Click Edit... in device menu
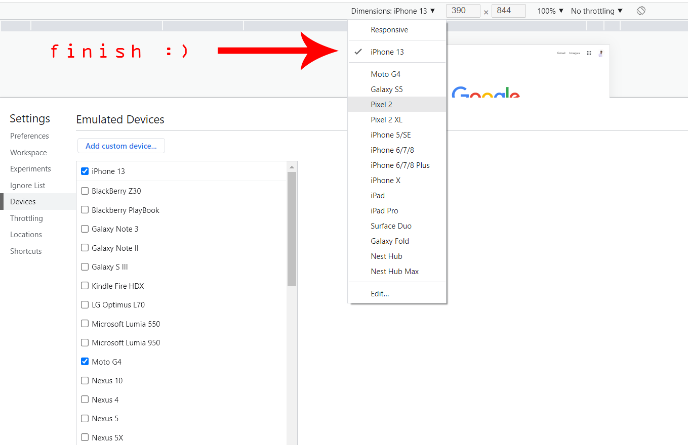The image size is (688, 445). pyautogui.click(x=397, y=293)
